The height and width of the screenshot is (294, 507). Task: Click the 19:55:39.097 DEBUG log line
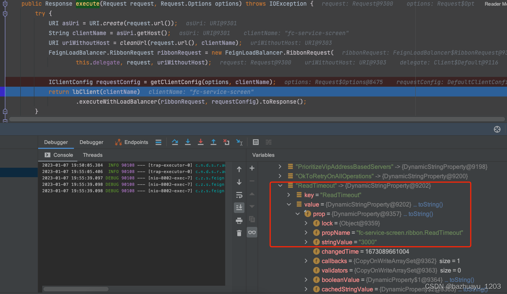[134, 178]
